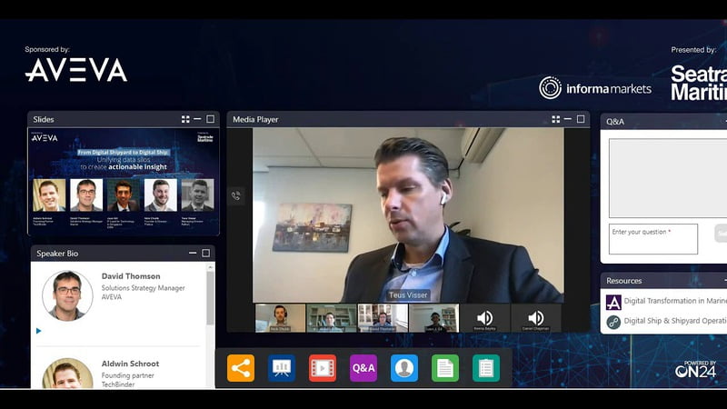Minimize the Slides panel
Image resolution: width=727 pixels, height=409 pixels.
click(x=197, y=119)
